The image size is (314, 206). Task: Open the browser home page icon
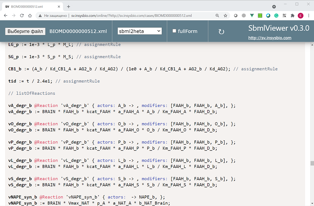click(30, 16)
